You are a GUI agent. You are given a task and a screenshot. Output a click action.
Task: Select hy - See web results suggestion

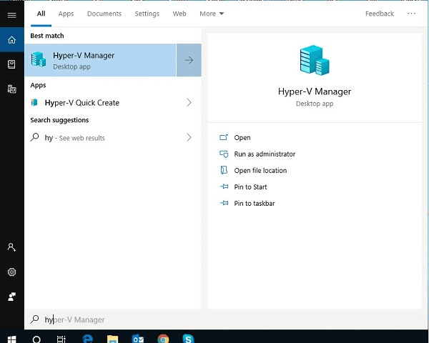click(113, 137)
